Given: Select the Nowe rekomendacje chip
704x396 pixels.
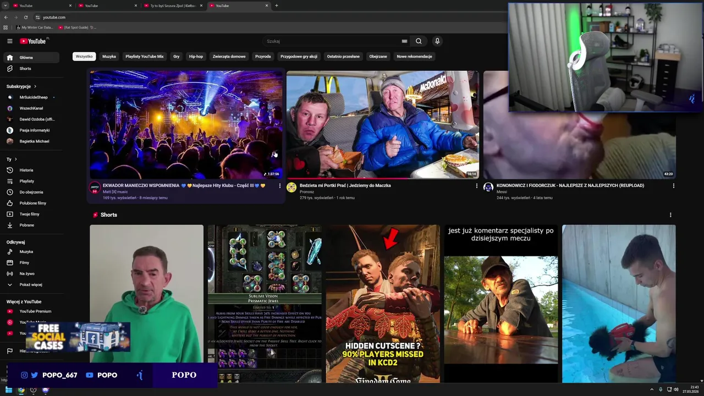Looking at the screenshot, I should tap(414, 57).
